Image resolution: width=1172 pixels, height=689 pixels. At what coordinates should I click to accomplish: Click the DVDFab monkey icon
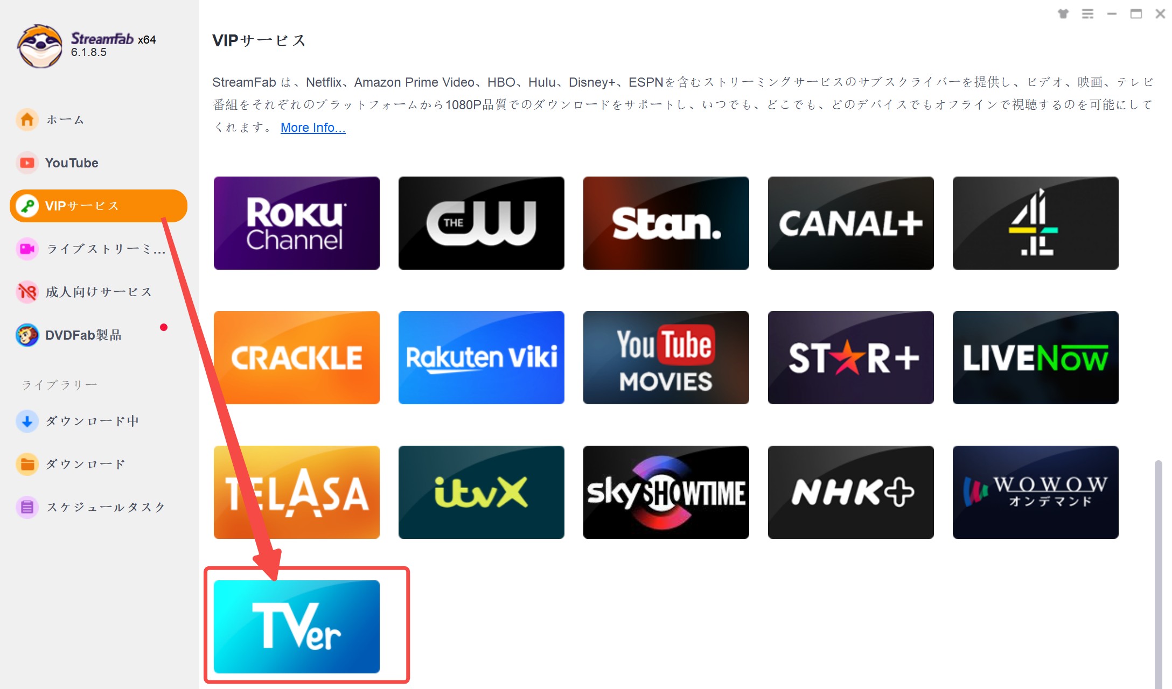click(27, 335)
